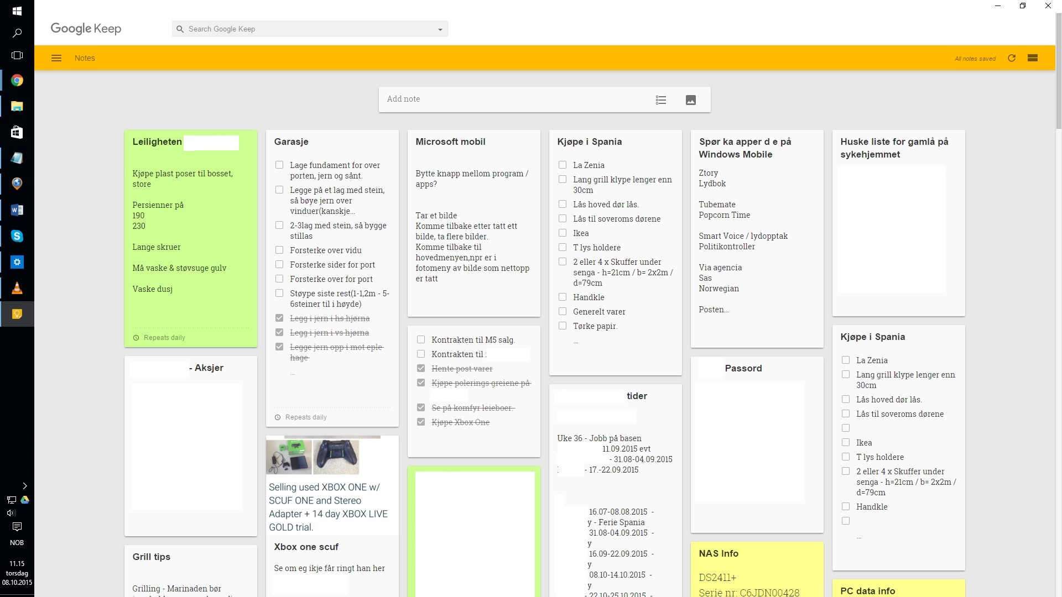
Task: Open VLC media player from taskbar
Action: click(17, 288)
